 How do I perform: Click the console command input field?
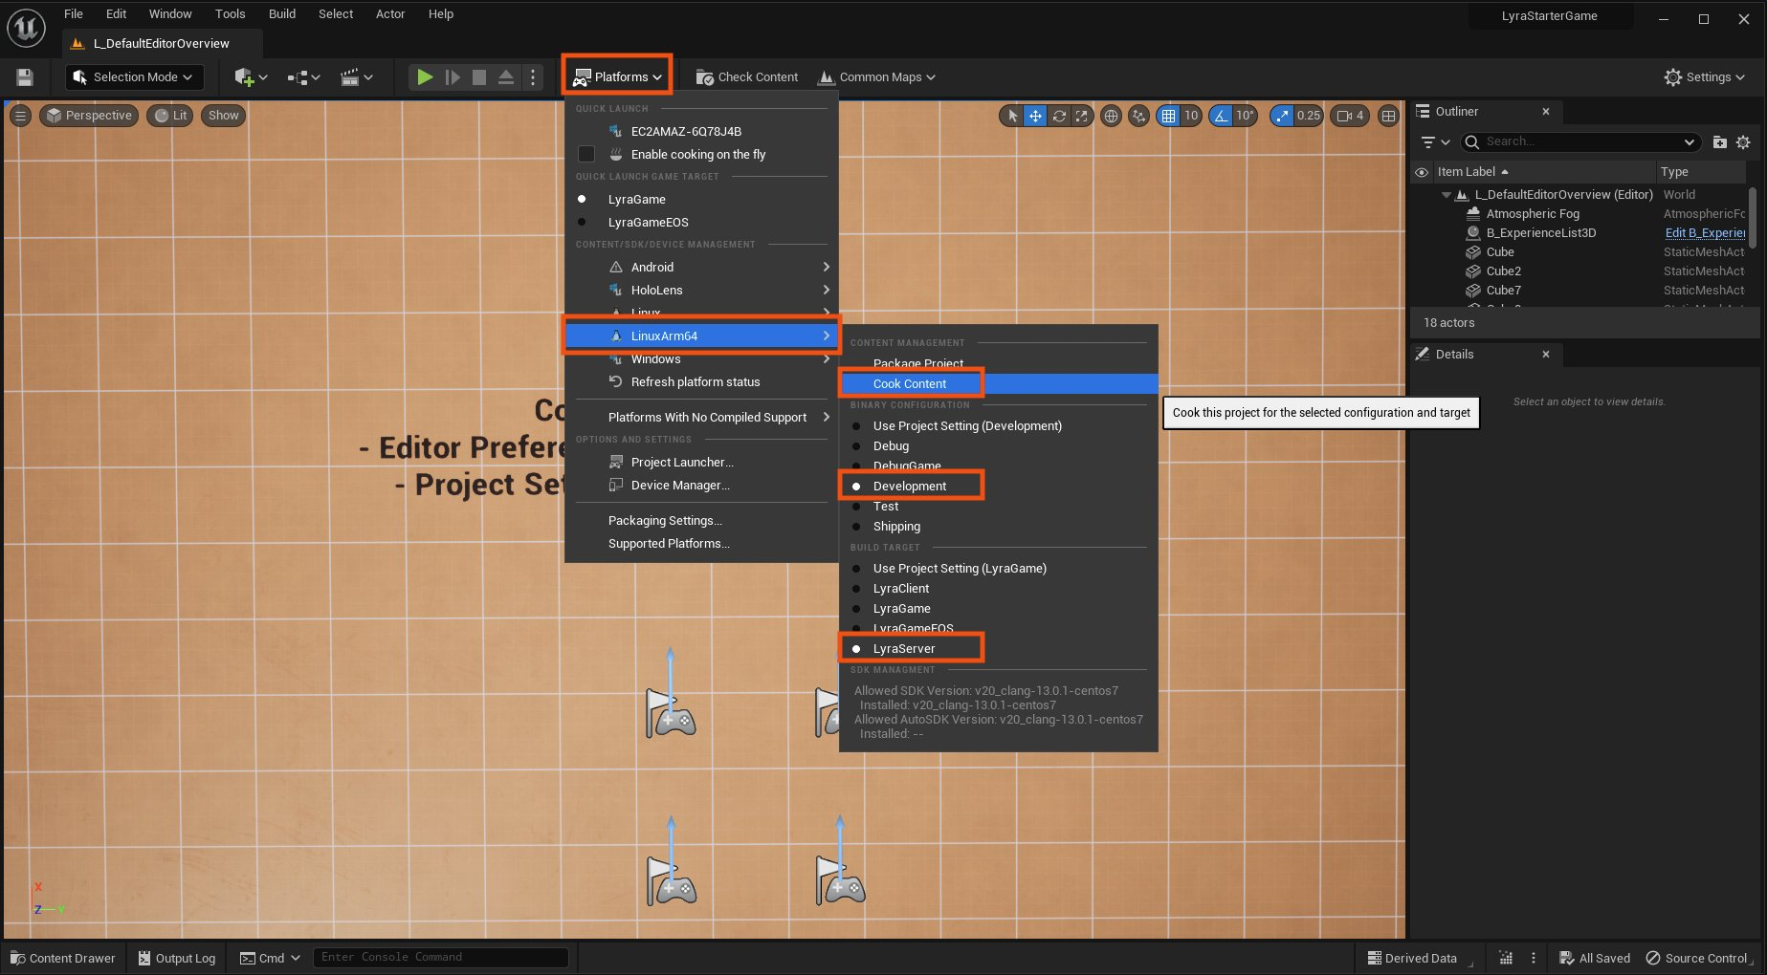pos(441,957)
